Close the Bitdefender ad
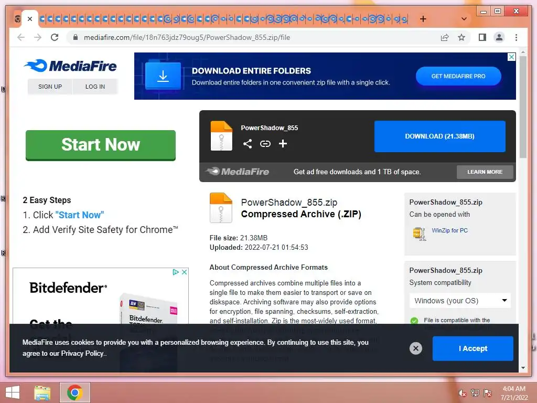 pos(184,272)
